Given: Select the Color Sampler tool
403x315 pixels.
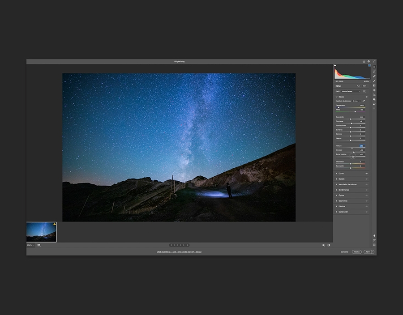Looking at the screenshot, I should pyautogui.click(x=374, y=240).
